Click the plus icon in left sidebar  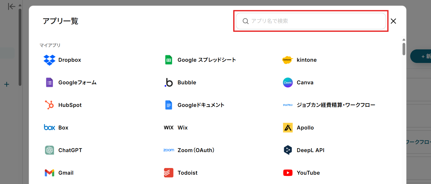pyautogui.click(x=7, y=84)
